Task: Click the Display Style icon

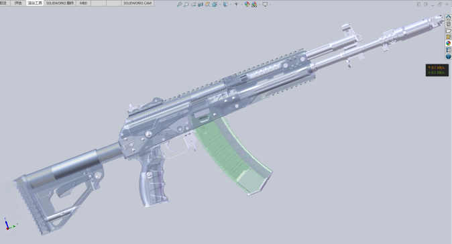Action: (x=226, y=4)
